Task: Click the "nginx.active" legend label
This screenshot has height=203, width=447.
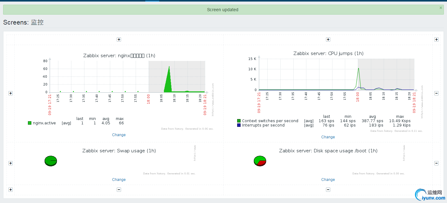Action: tap(44, 123)
